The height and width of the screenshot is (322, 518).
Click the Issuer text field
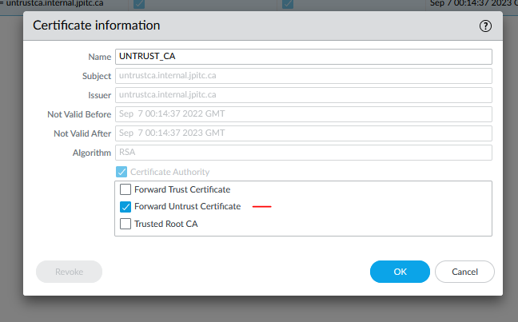pos(303,95)
